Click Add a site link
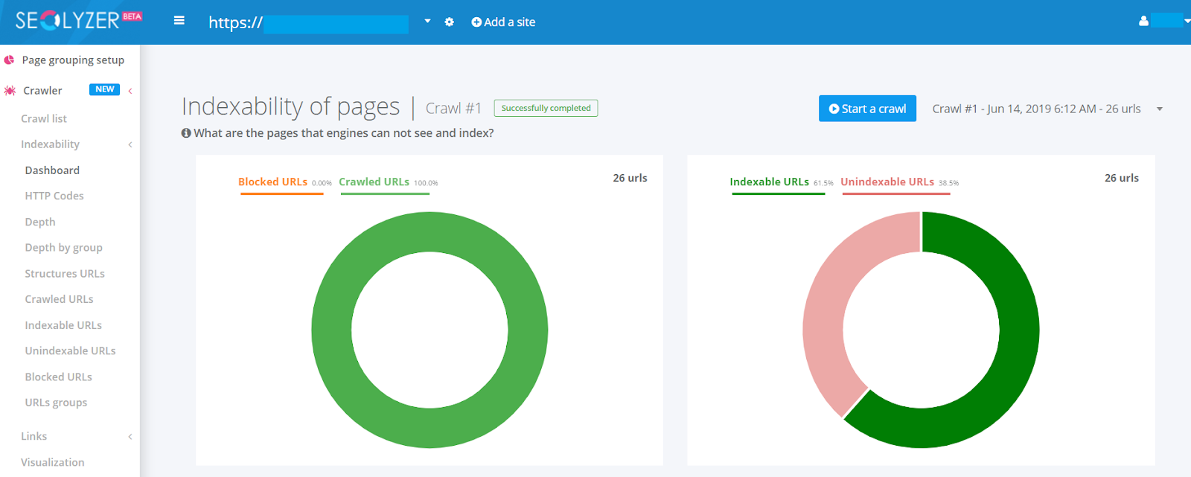 pyautogui.click(x=503, y=22)
